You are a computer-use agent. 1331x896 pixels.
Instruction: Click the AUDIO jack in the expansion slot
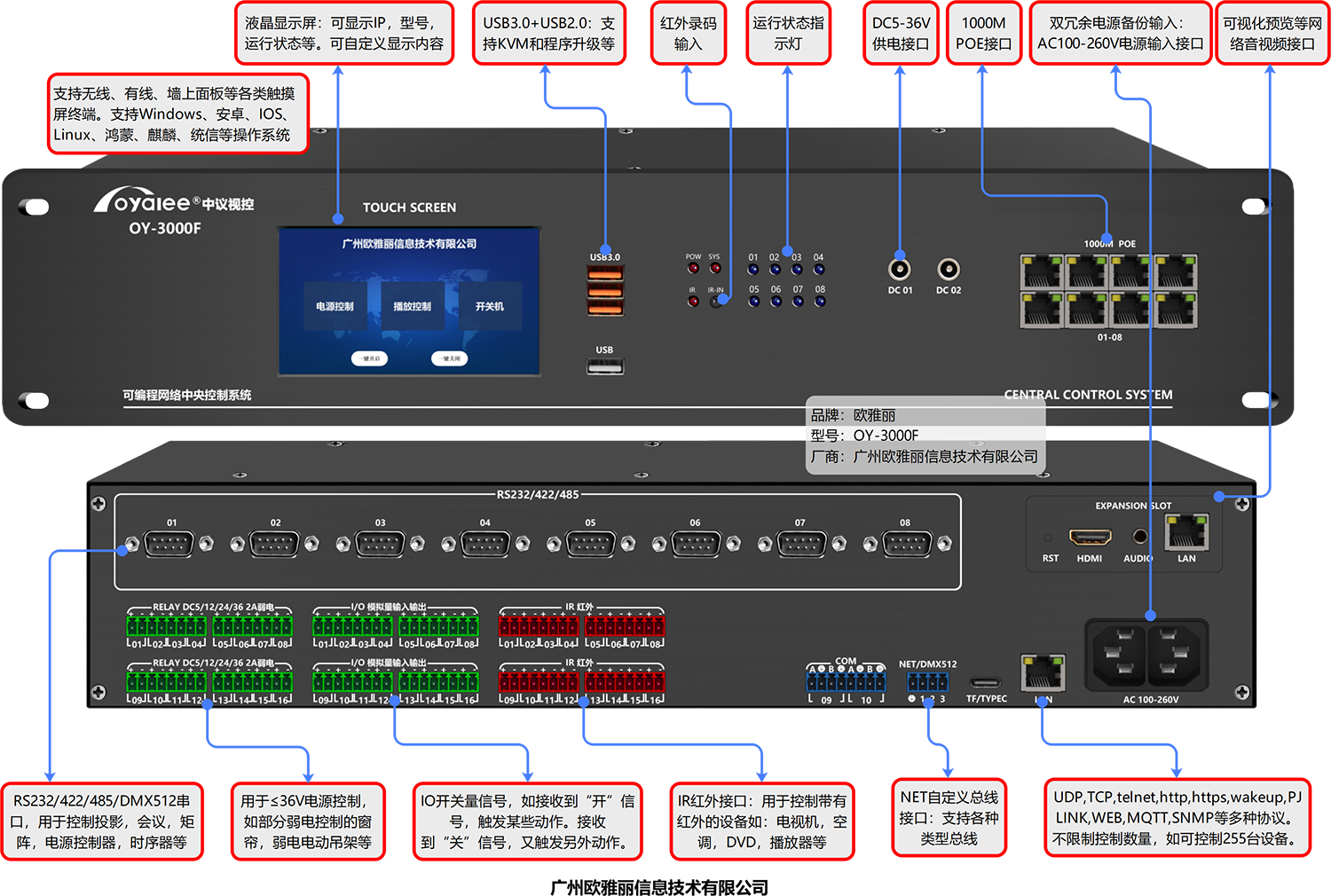[x=1140, y=537]
